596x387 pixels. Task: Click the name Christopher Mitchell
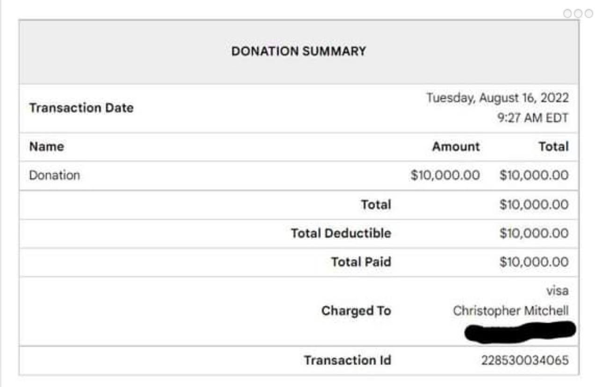pos(511,311)
